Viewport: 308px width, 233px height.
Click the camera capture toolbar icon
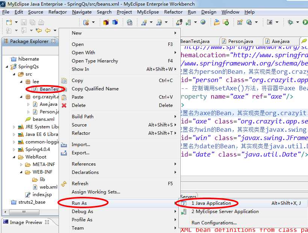(270, 22)
